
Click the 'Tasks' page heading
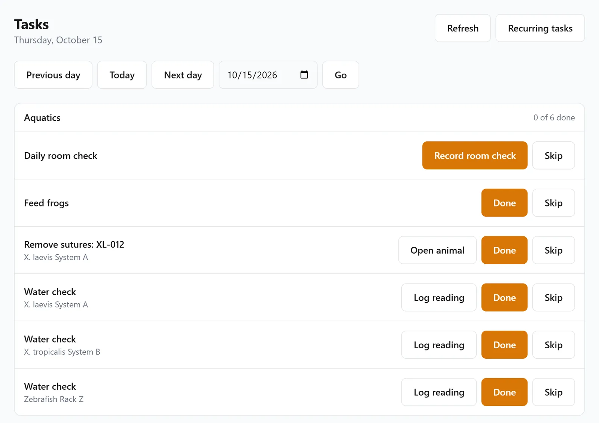click(x=31, y=24)
